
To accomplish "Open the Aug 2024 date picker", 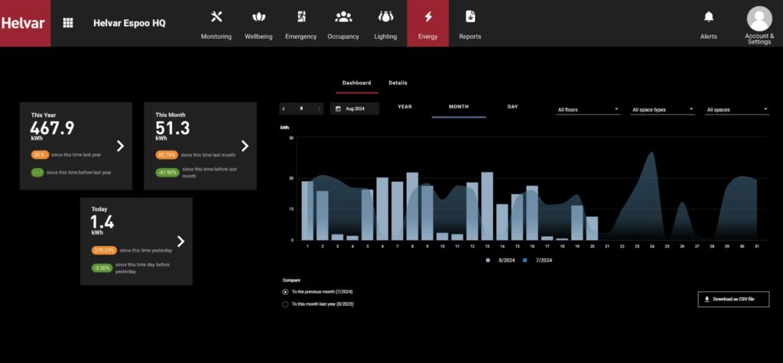I will (355, 109).
